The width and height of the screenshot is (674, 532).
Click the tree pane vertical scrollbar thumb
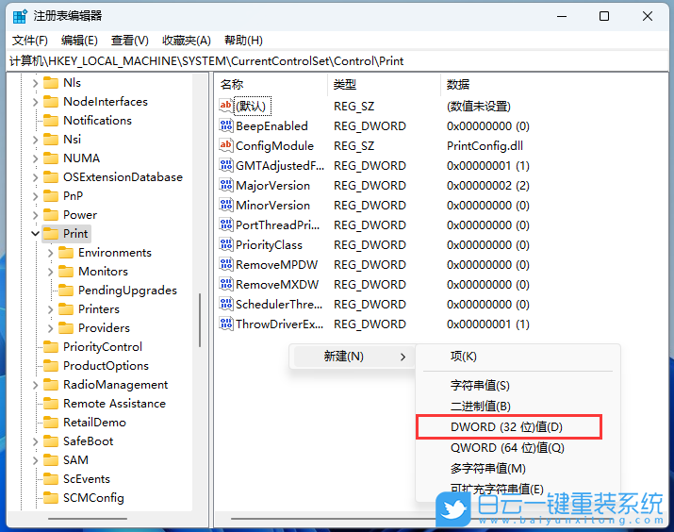pos(200,320)
